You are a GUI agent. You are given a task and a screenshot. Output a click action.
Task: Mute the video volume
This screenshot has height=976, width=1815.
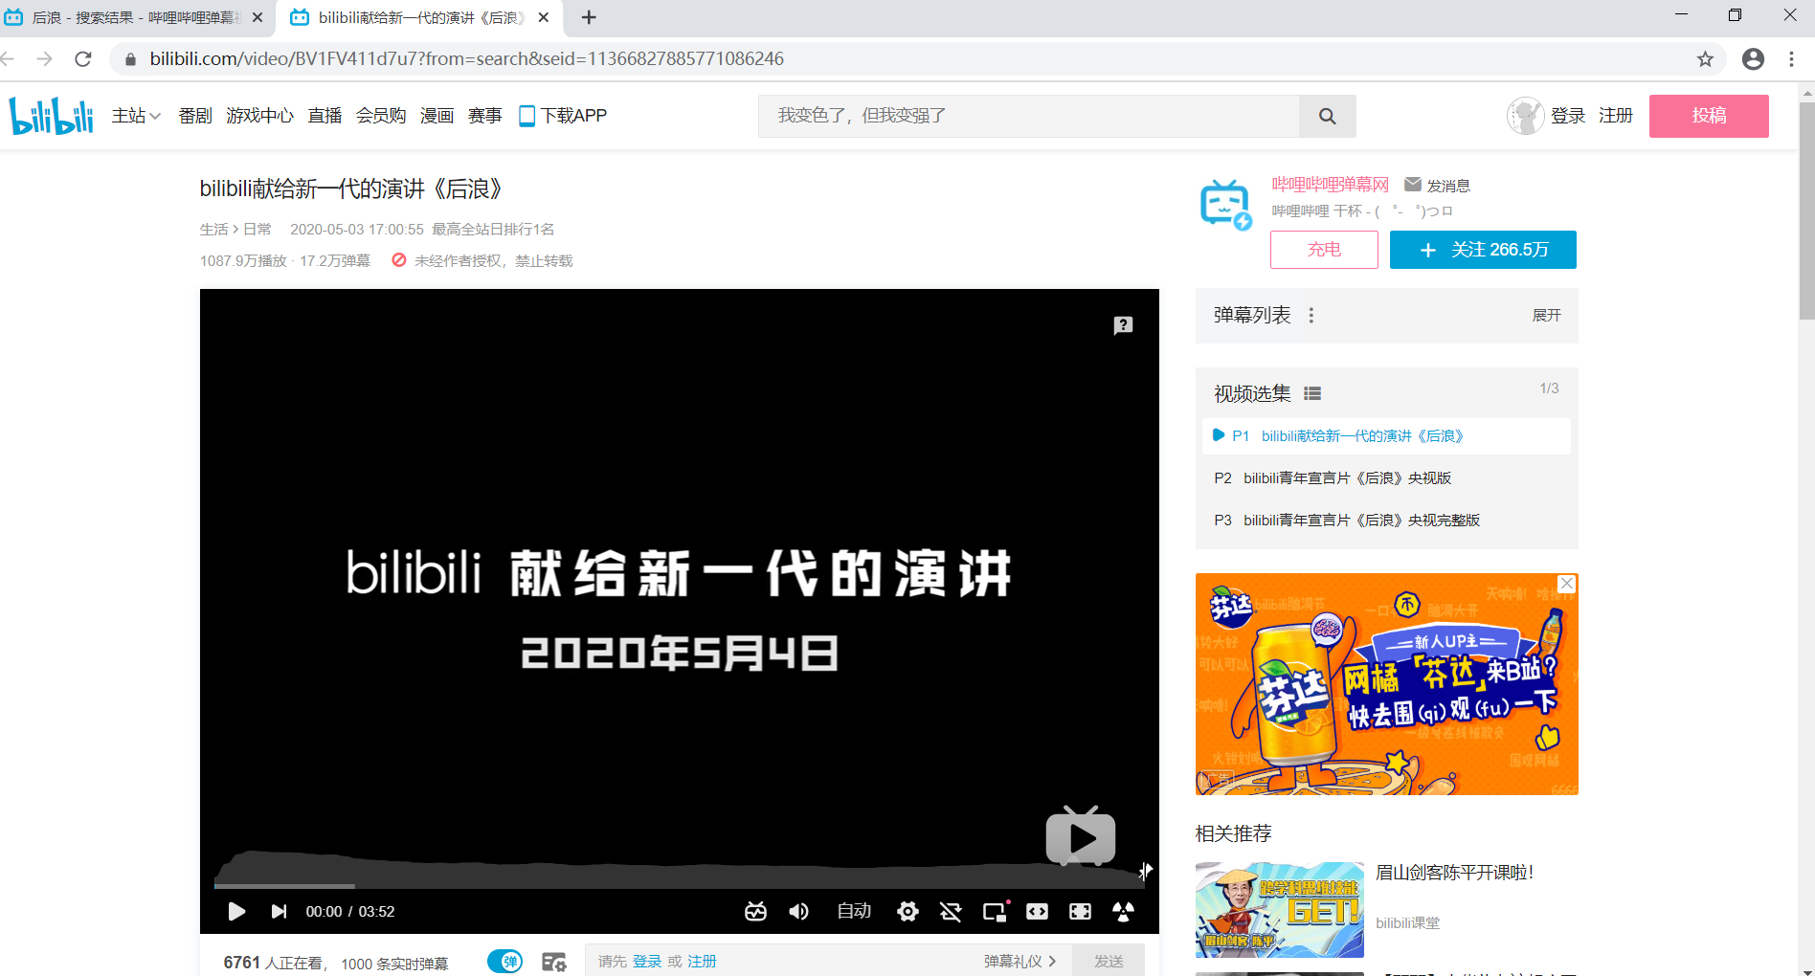pyautogui.click(x=798, y=911)
